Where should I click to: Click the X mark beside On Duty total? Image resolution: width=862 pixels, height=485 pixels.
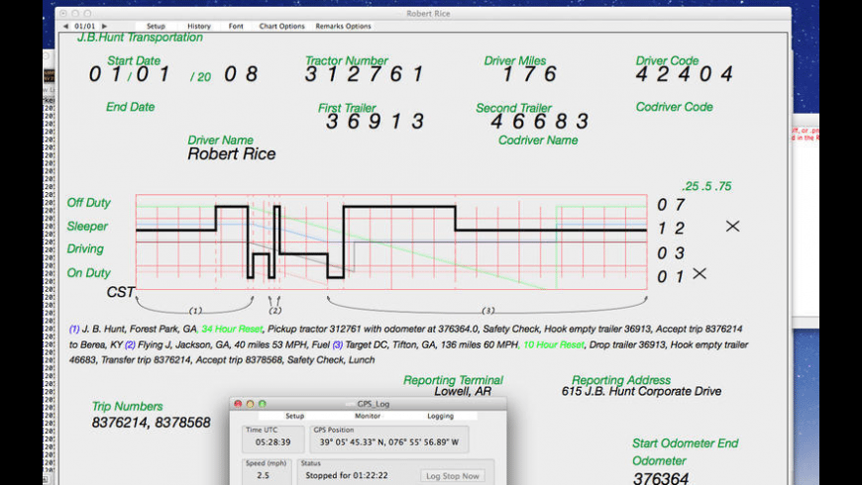(700, 273)
